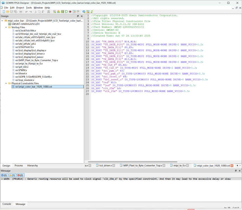Close the Message panel
The height and width of the screenshot is (210, 242).
(x=239, y=171)
